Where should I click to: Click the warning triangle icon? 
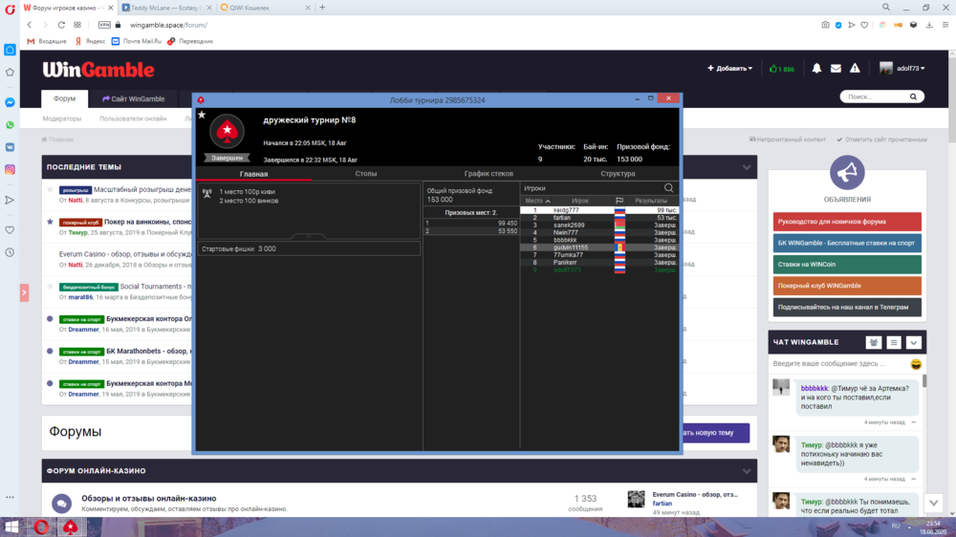(856, 69)
